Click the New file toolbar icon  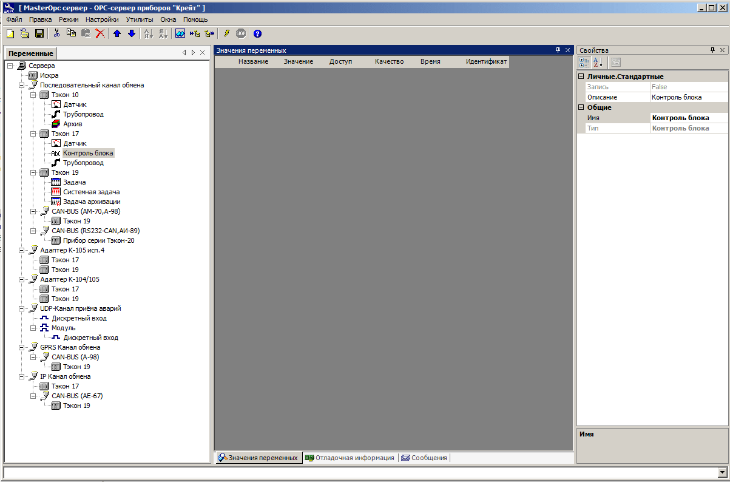click(x=10, y=34)
